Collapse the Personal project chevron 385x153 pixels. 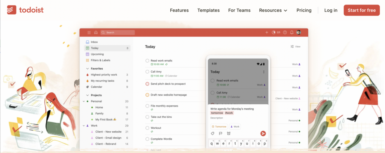84,101
